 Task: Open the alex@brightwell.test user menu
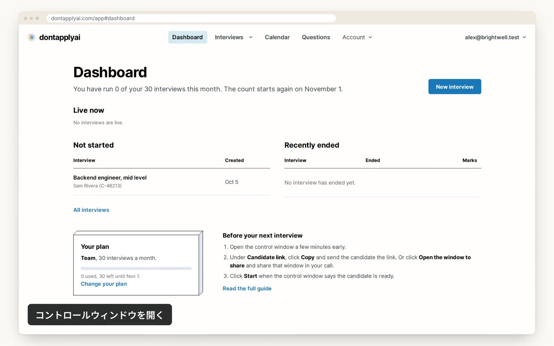(x=495, y=37)
